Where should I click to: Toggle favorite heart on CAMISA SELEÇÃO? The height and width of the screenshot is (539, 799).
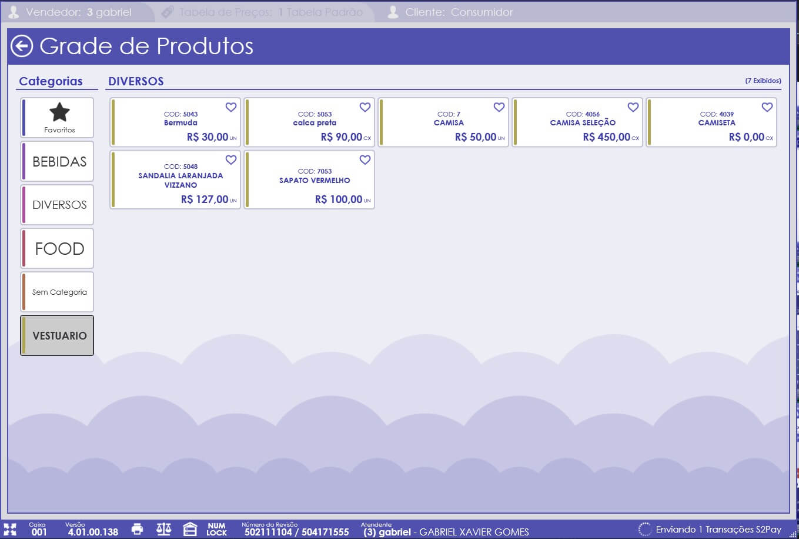coord(633,107)
